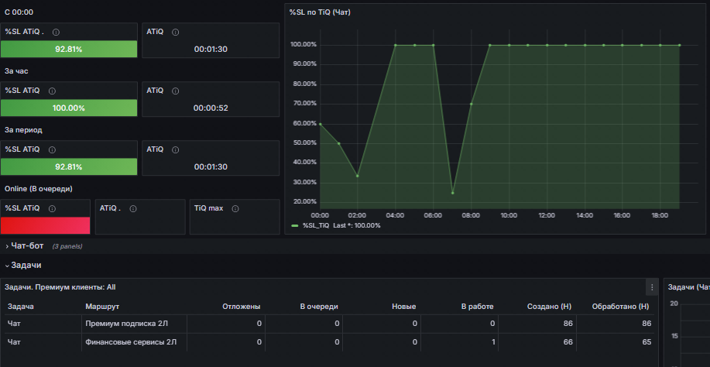Expand the Чат-бот row section

pyautogui.click(x=25, y=245)
